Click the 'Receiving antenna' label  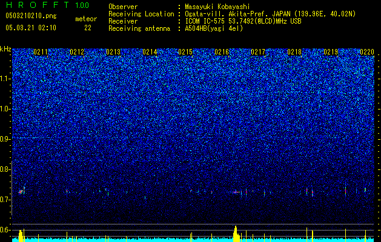click(x=139, y=28)
